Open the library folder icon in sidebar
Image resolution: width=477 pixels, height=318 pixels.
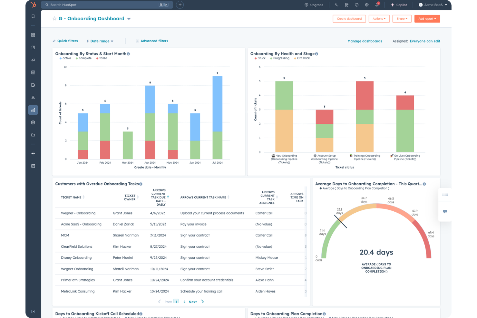(33, 135)
